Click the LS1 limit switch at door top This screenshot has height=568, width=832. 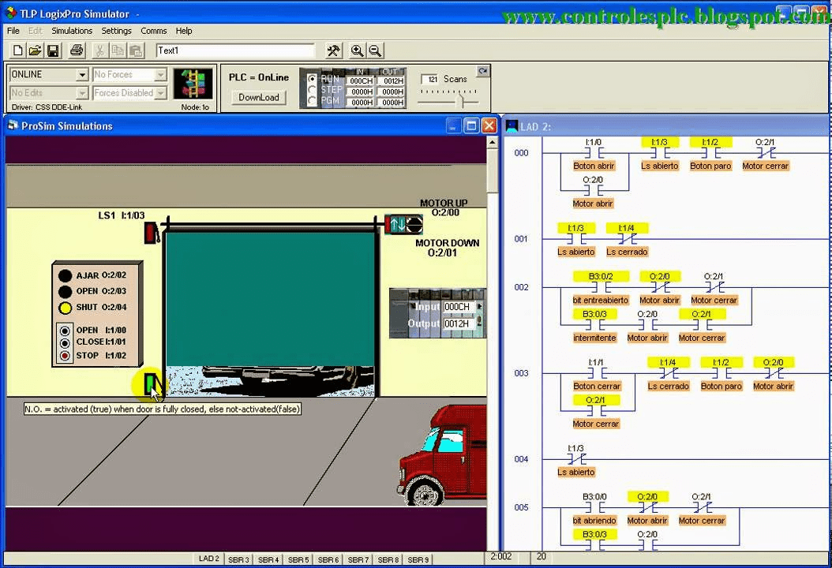click(x=152, y=232)
